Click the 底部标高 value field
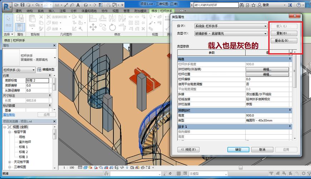 [x=37, y=81]
